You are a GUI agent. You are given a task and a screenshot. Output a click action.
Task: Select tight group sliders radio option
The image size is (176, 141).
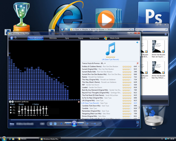point(11,113)
